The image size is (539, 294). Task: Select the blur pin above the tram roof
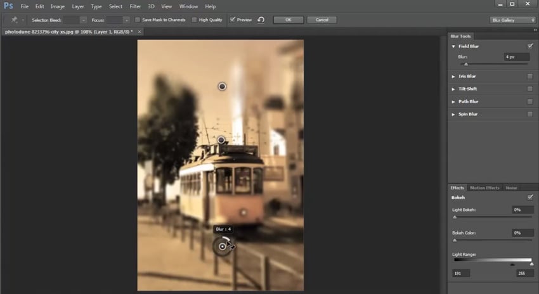point(221,139)
